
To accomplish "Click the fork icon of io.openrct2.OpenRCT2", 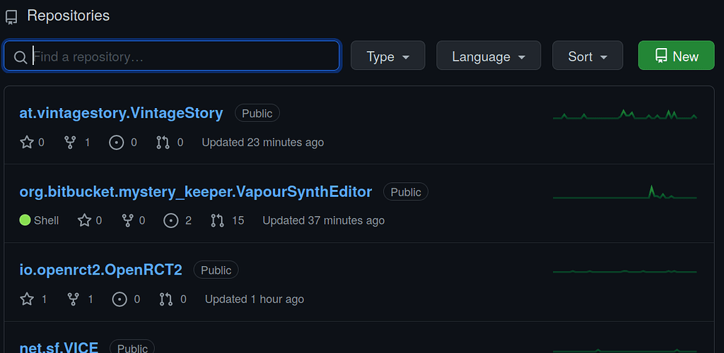I will (x=74, y=299).
